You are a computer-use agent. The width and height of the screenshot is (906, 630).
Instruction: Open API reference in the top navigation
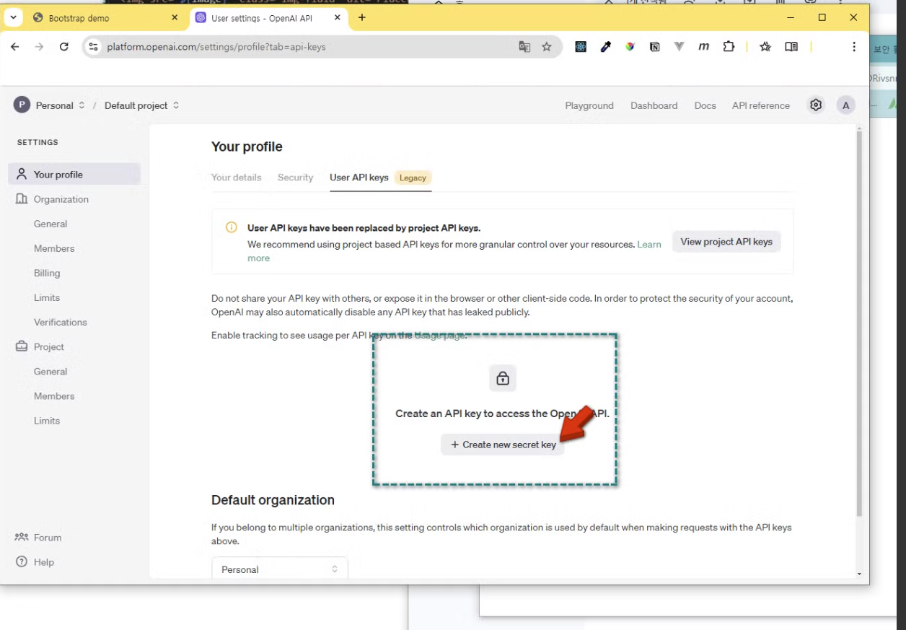pos(760,105)
